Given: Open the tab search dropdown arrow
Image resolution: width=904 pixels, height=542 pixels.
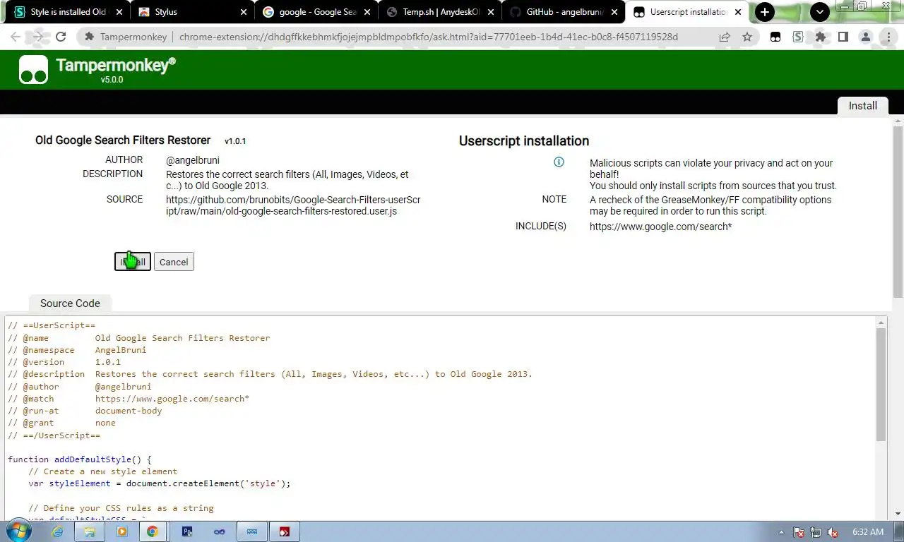Looking at the screenshot, I should pyautogui.click(x=820, y=12).
